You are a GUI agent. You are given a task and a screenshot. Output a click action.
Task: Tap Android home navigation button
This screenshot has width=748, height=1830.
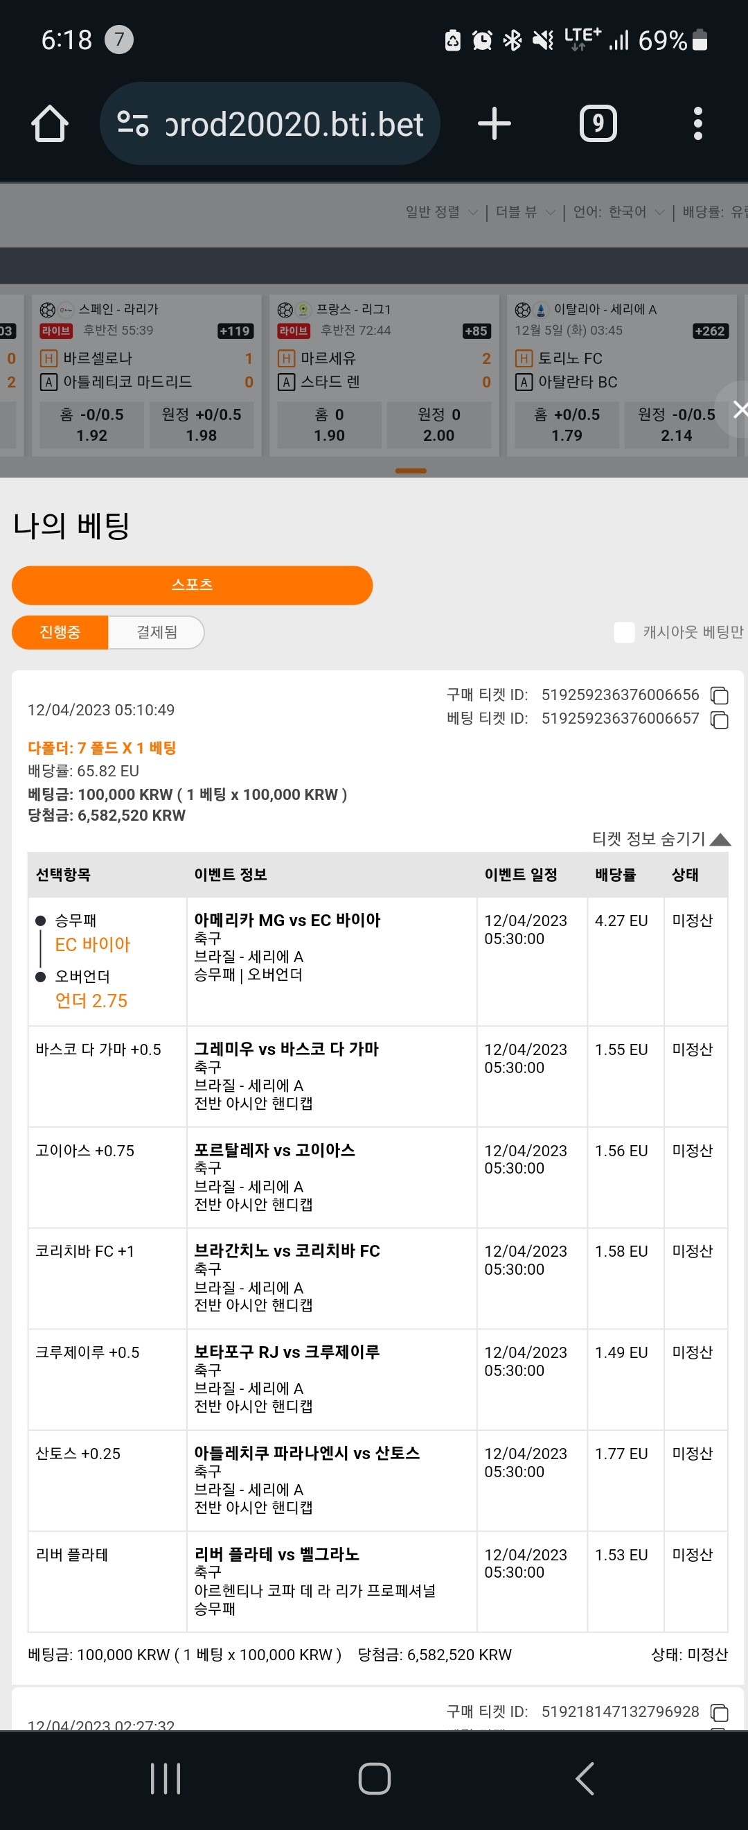coord(374,1779)
